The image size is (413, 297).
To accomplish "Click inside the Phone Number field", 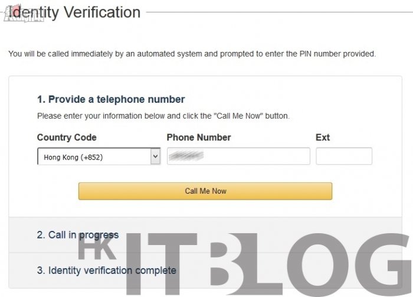I will (238, 156).
